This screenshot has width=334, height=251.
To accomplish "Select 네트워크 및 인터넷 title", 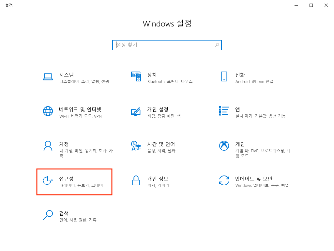I will coord(80,109).
